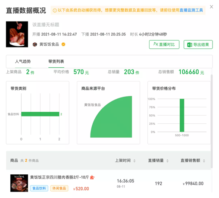
Task: Open the 直播监测工具 link
Action: click(x=191, y=10)
